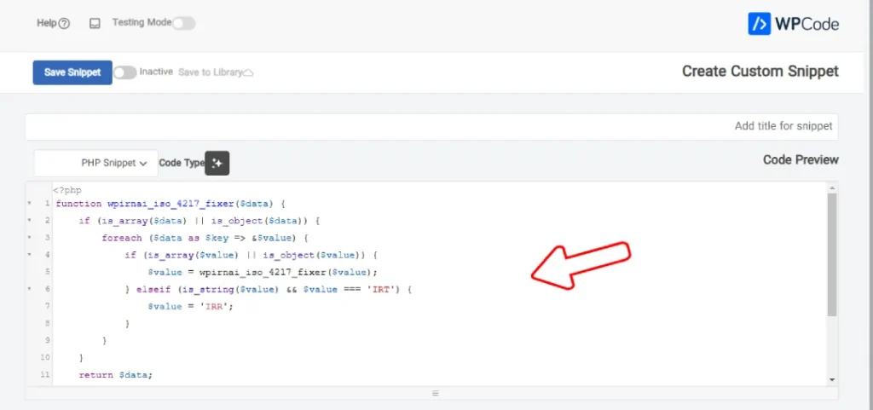Open the inbox notifications icon
Image resolution: width=873 pixels, height=410 pixels.
(x=95, y=24)
